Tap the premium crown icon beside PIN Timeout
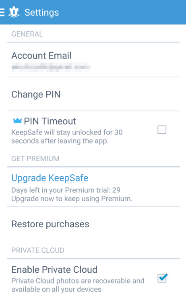This screenshot has height=302, width=186. [x=17, y=121]
